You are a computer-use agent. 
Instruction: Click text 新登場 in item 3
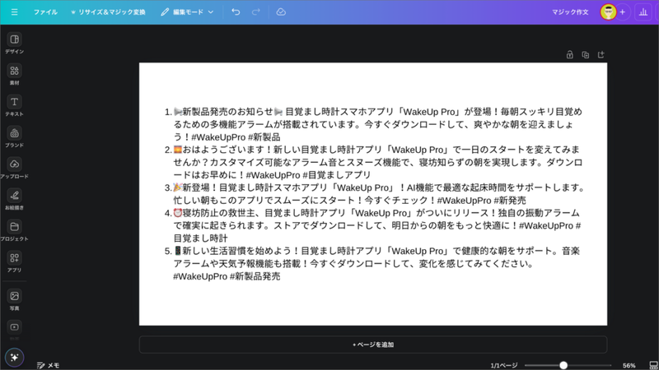[196, 187]
